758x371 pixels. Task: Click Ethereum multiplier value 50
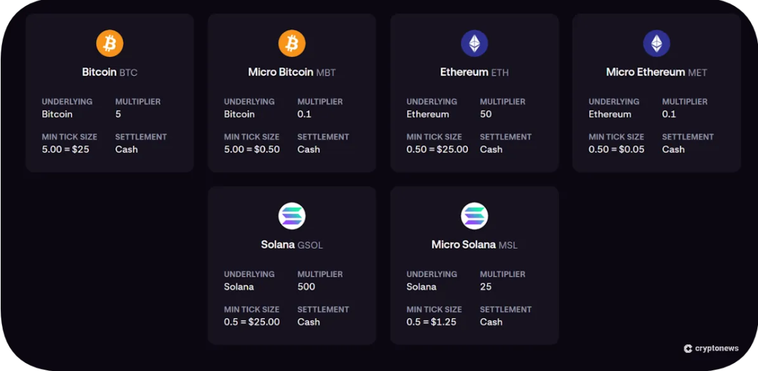(x=486, y=114)
